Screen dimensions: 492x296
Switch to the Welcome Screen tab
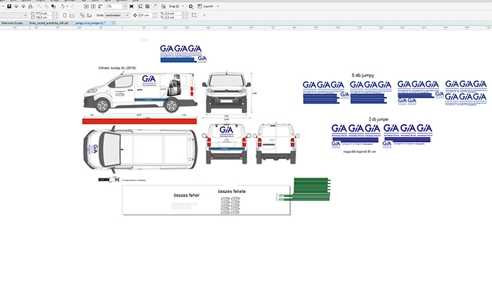(x=13, y=22)
